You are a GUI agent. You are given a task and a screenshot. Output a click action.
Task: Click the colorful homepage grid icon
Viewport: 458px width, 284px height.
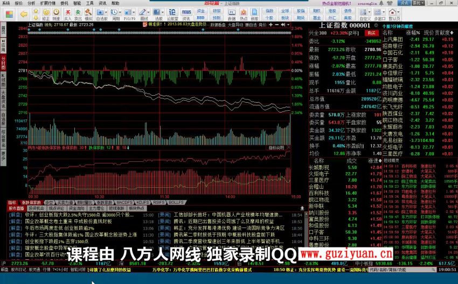click(x=9, y=14)
